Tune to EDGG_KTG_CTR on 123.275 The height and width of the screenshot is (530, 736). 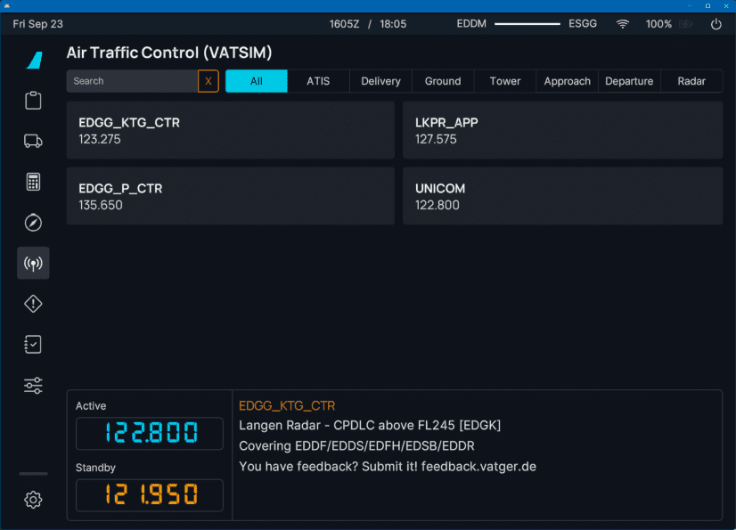pos(230,130)
